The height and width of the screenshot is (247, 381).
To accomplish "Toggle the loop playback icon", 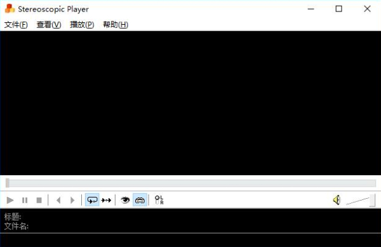I will (92, 200).
